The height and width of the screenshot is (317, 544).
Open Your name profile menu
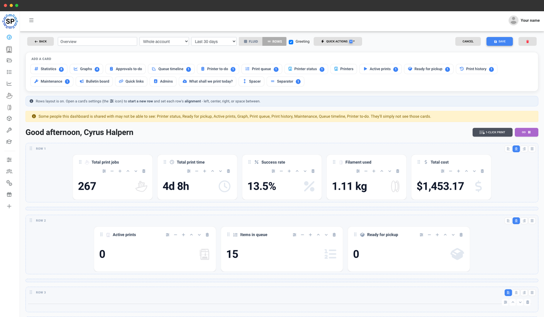tap(524, 21)
